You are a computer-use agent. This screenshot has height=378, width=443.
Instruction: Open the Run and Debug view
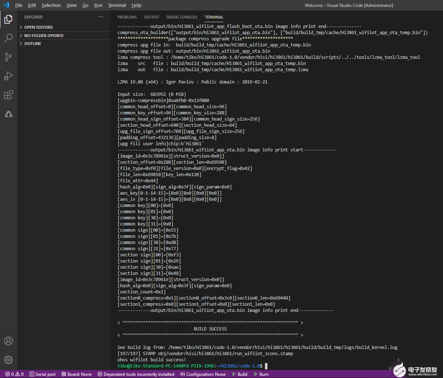[8, 76]
